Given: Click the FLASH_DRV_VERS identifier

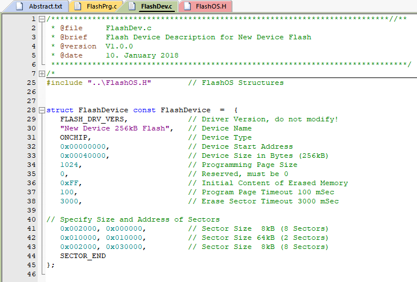Looking at the screenshot, I should (93, 119).
